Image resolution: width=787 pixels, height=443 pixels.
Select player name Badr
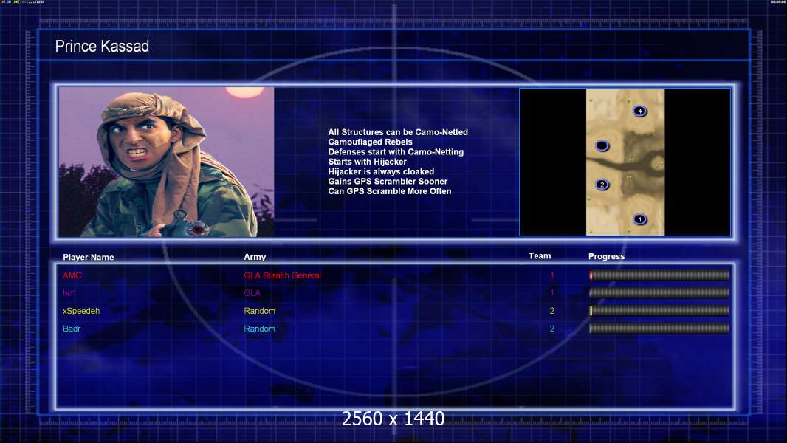(x=72, y=329)
